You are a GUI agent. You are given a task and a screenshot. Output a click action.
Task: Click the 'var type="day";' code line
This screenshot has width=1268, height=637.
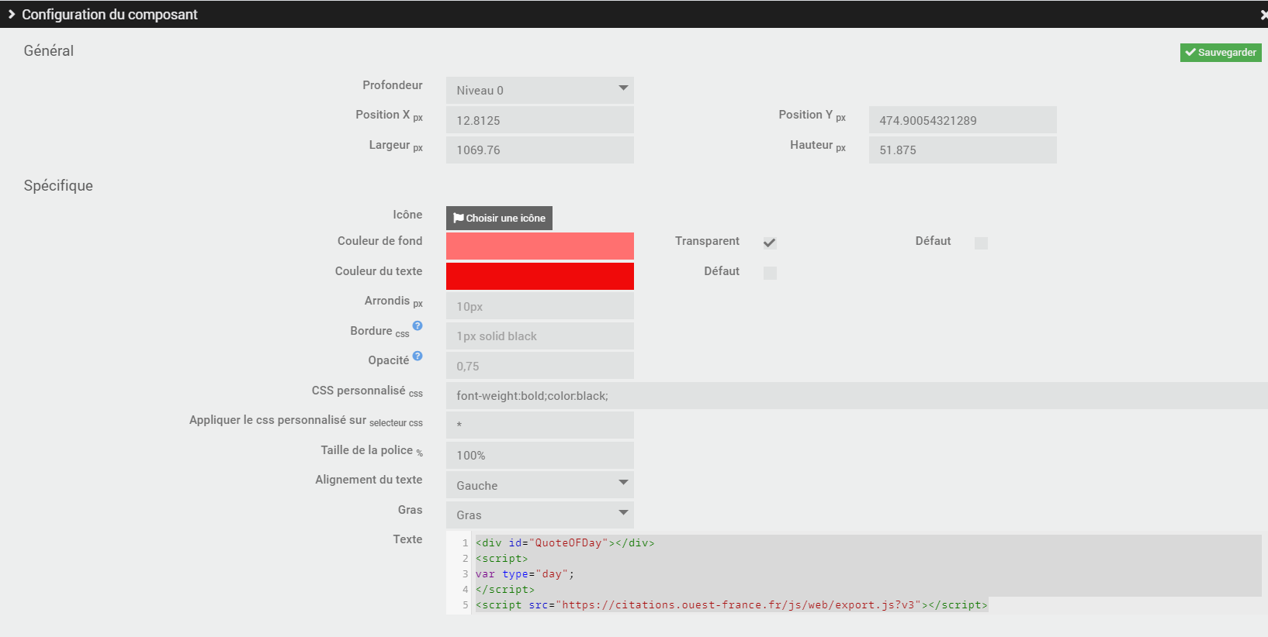(525, 573)
